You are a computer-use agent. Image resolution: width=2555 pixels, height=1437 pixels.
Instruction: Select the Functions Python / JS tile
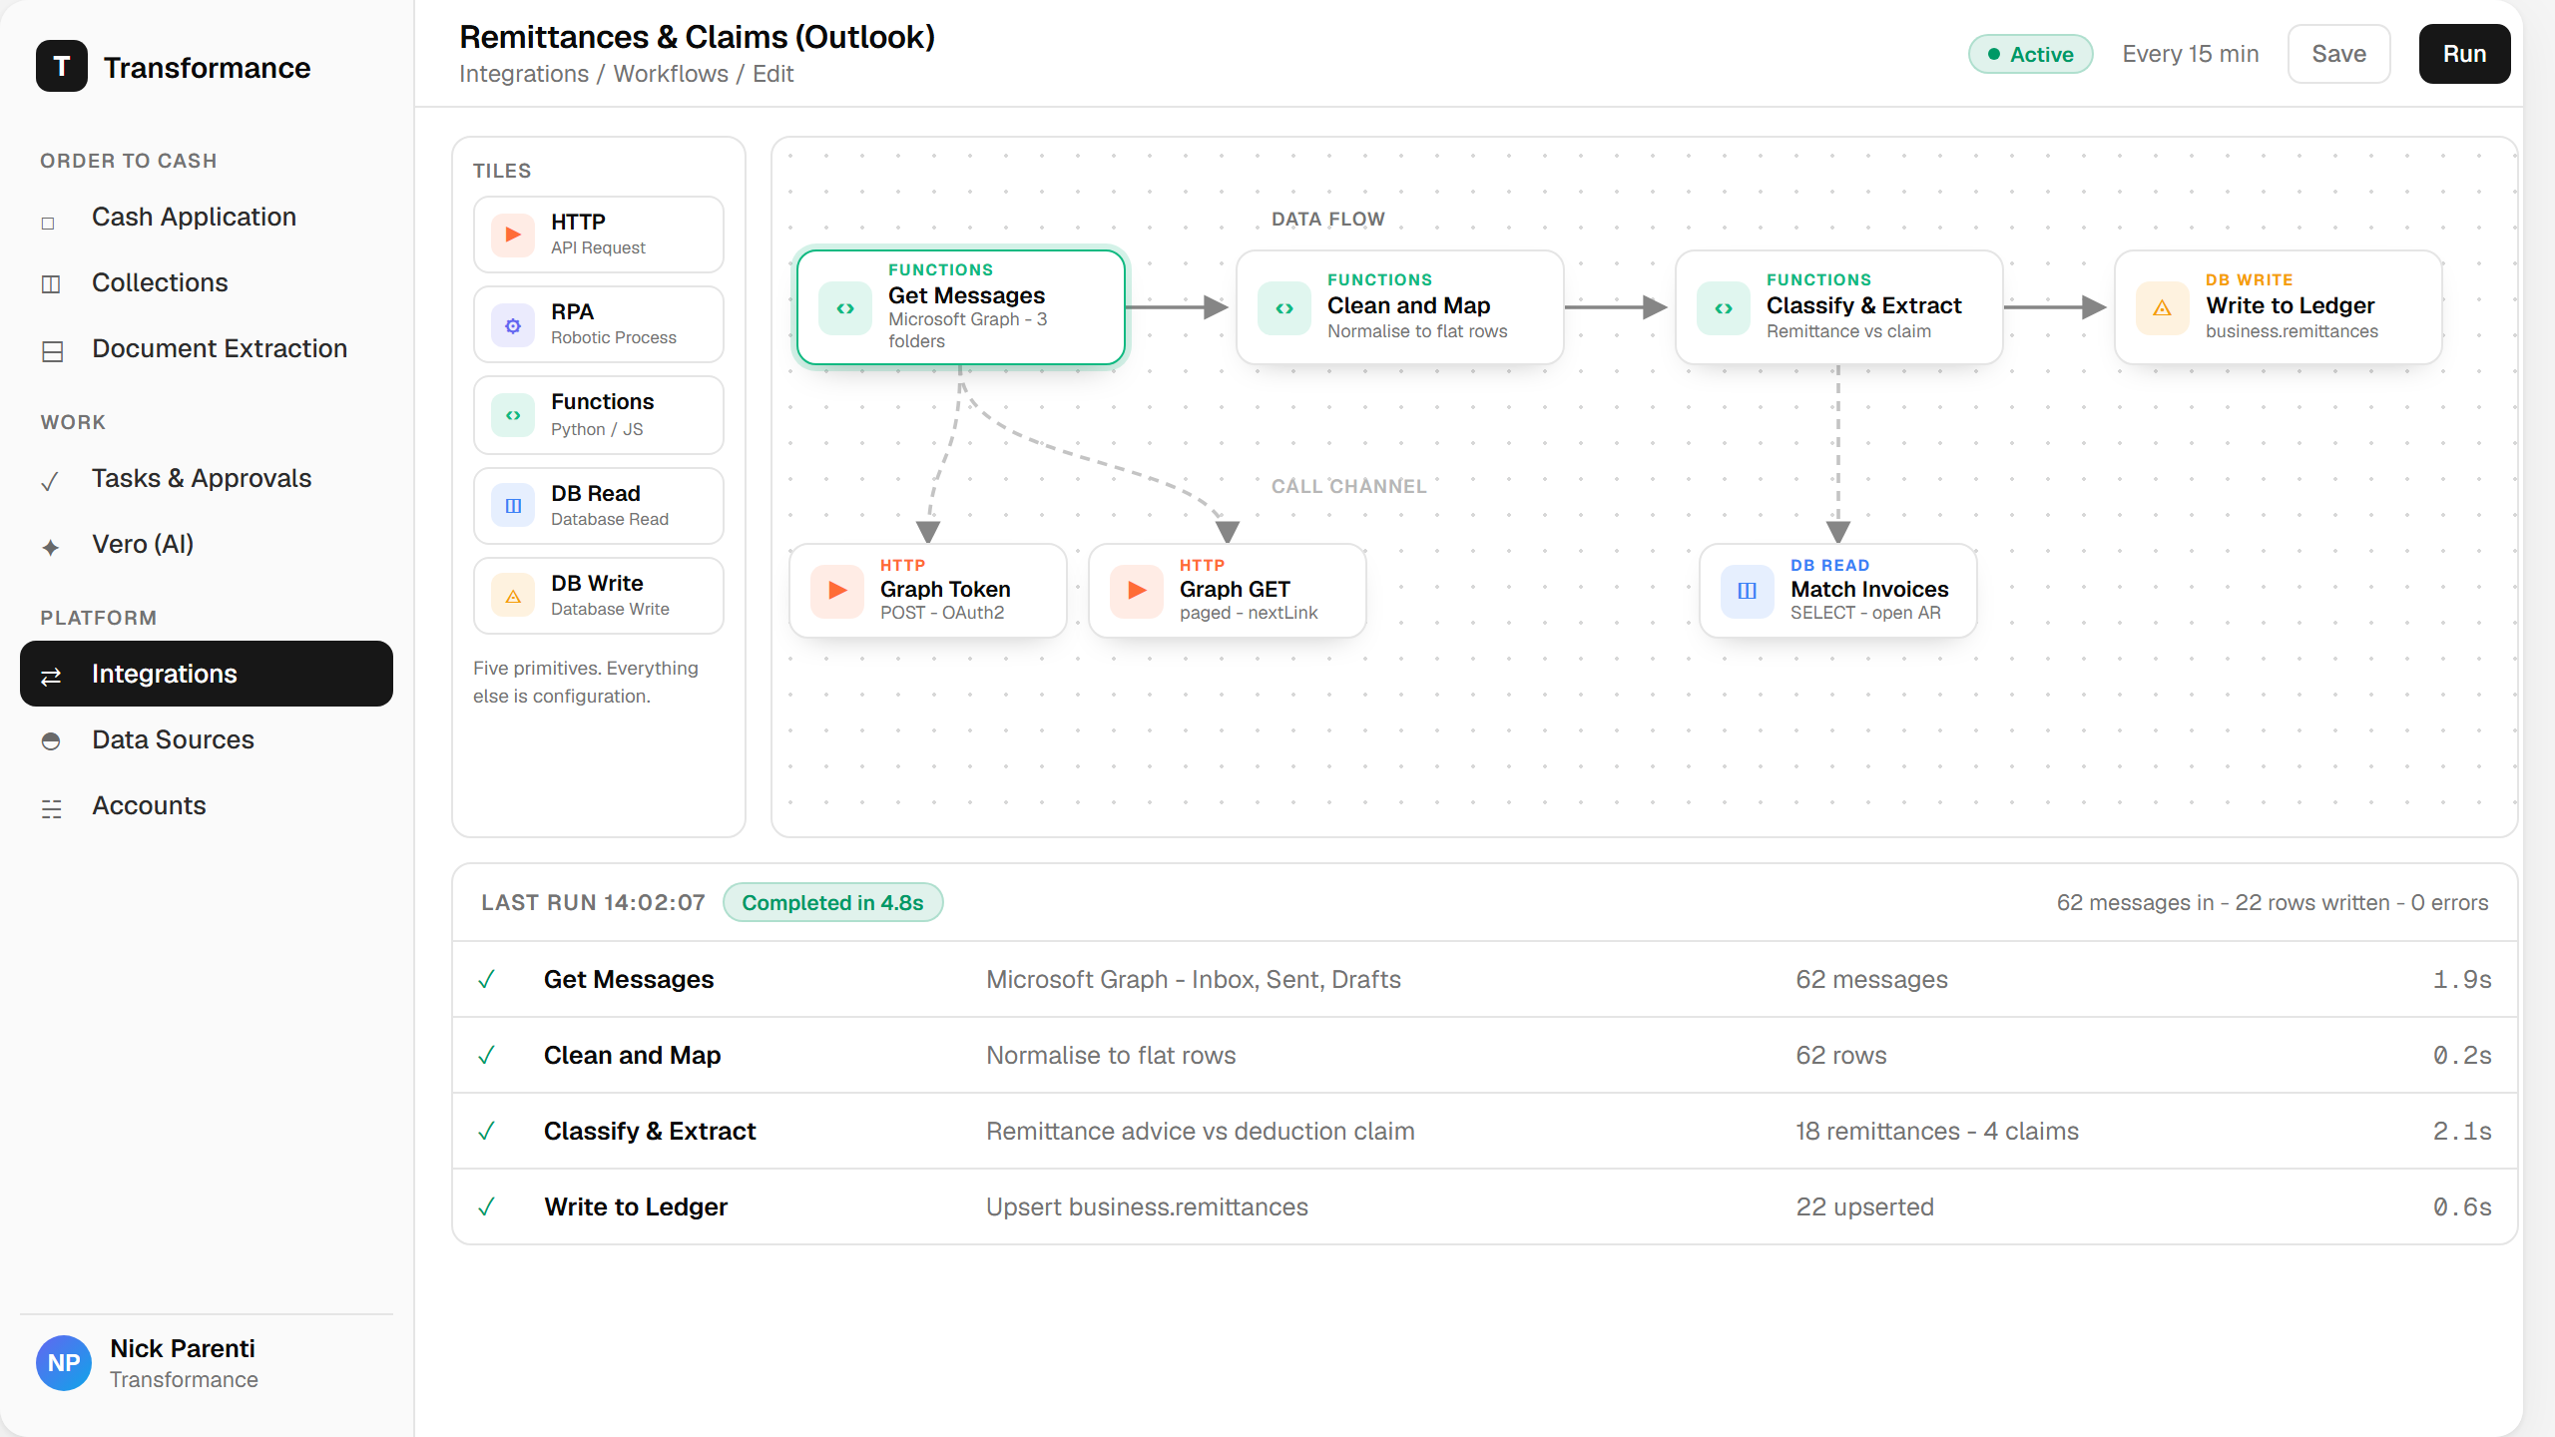pyautogui.click(x=599, y=415)
